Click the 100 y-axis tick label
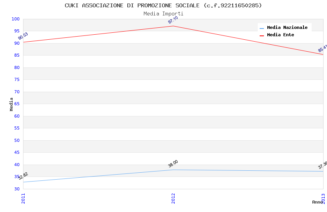Screen dimensions: 327x212 point(15,19)
